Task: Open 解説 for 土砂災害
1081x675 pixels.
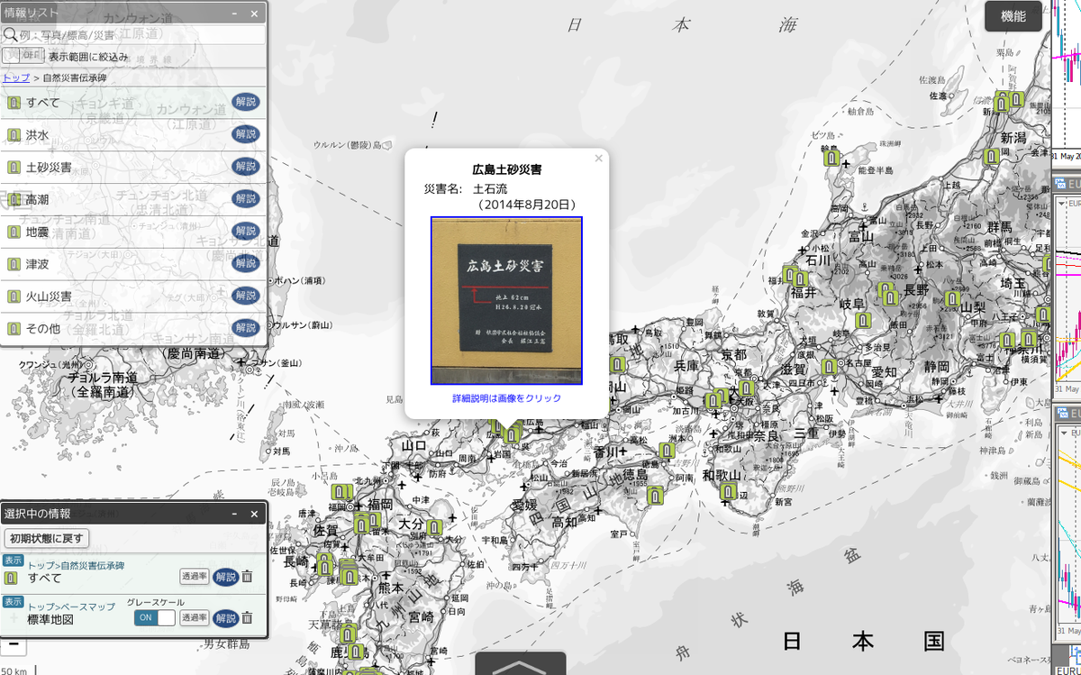Action: [x=245, y=167]
